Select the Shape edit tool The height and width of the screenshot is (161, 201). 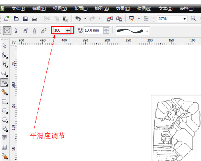[5, 55]
